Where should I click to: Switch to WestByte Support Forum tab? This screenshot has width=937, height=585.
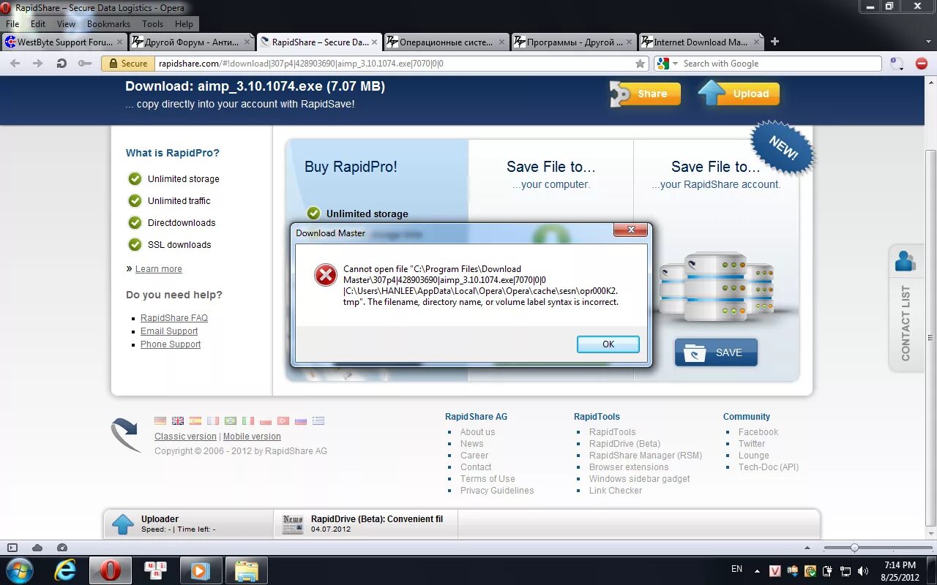[x=64, y=42]
